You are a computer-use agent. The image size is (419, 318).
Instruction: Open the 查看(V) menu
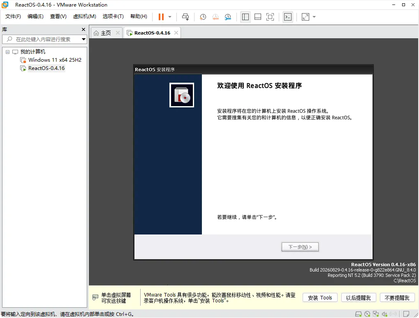point(58,16)
